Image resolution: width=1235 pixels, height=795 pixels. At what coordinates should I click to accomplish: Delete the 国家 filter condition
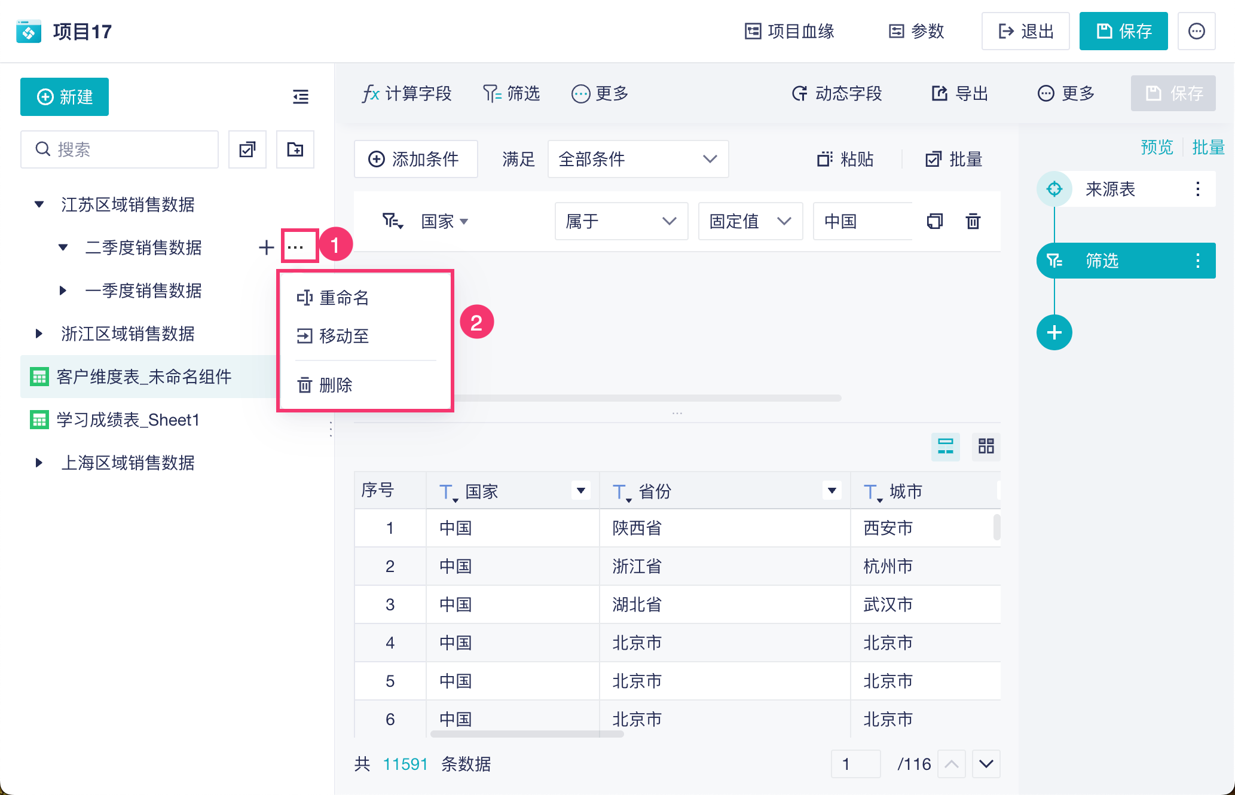pos(973,221)
